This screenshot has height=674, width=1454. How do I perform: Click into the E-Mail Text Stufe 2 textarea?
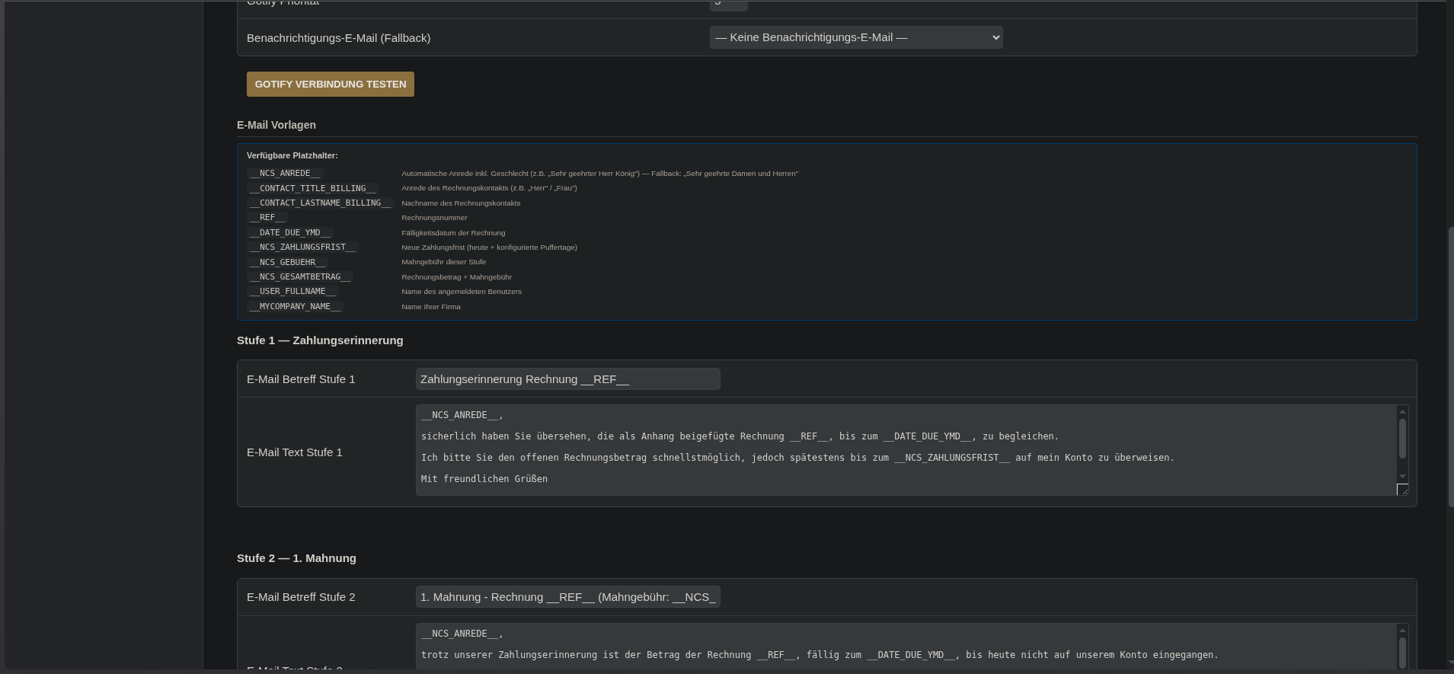pos(906,647)
